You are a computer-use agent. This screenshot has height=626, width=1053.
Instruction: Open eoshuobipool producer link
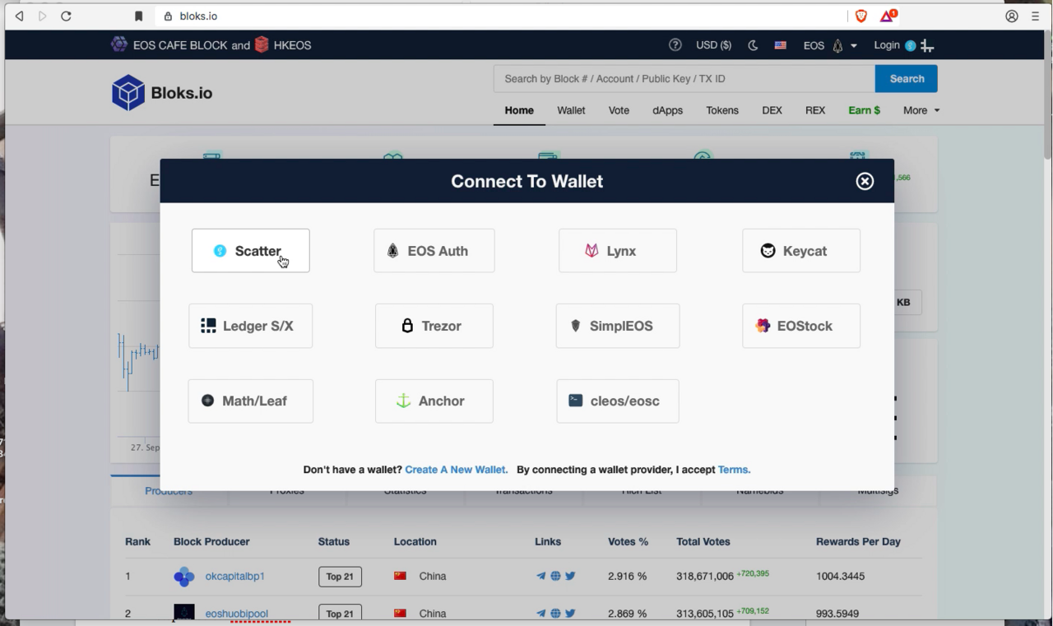click(x=236, y=614)
